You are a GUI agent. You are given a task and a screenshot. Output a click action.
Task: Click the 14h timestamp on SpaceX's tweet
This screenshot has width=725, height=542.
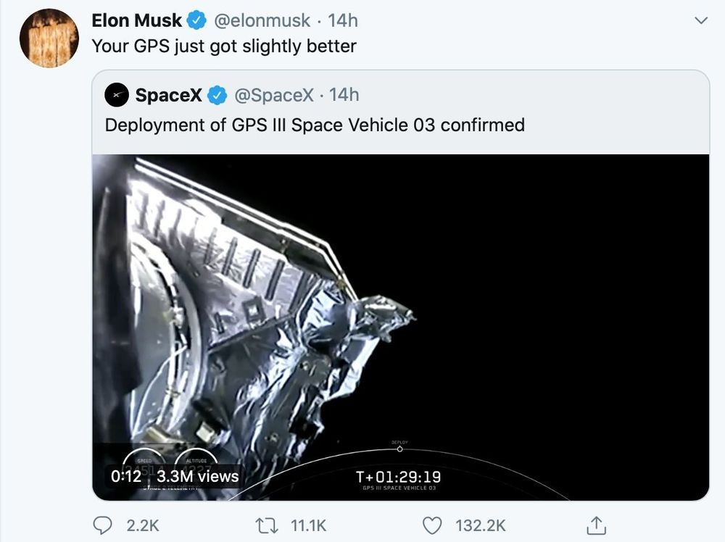pyautogui.click(x=344, y=95)
